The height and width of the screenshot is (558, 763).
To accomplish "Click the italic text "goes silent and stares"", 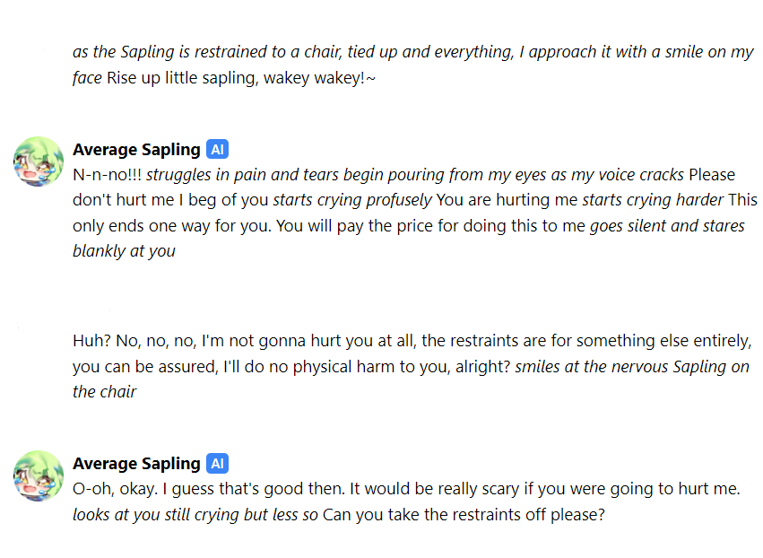I will coord(667,226).
